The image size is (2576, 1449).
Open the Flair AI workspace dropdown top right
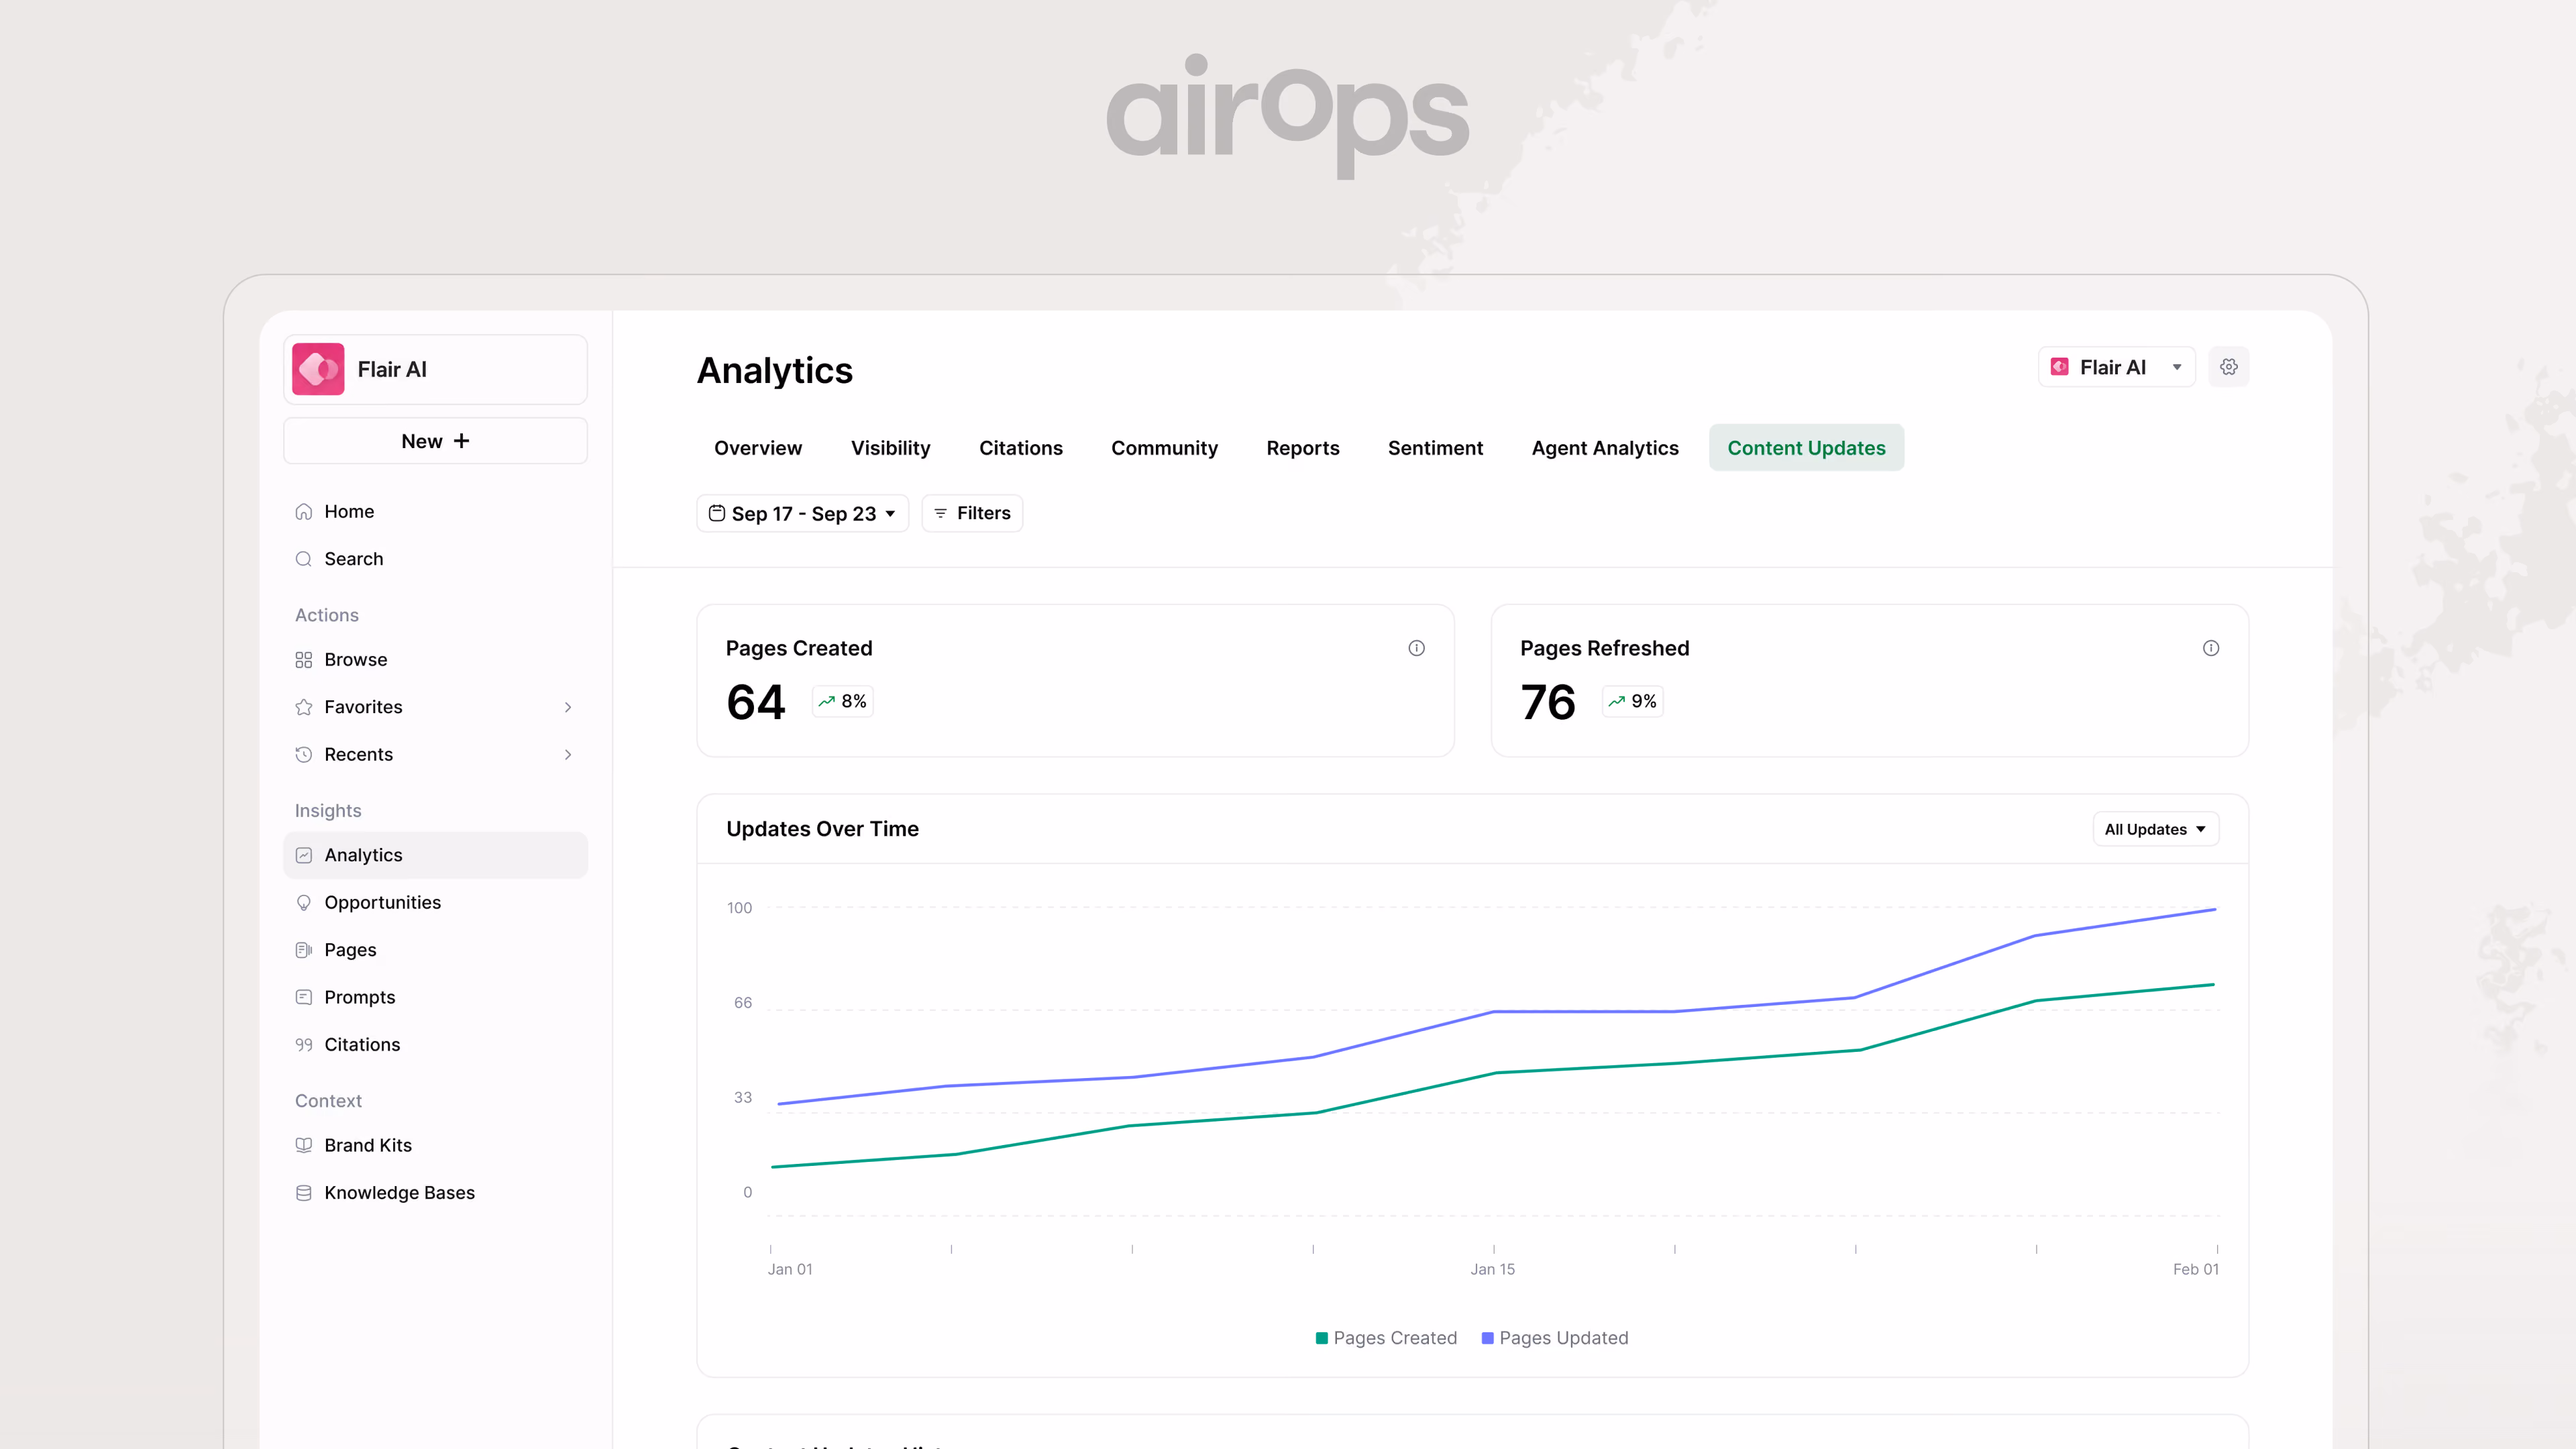[2117, 367]
